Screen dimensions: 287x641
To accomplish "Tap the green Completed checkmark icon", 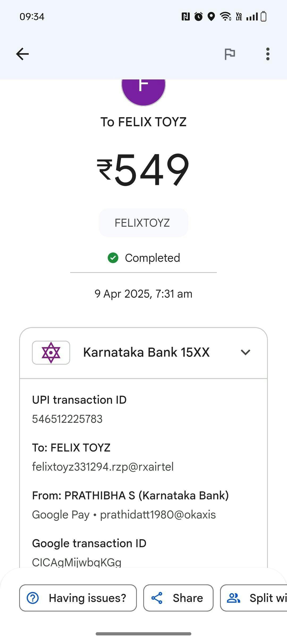I will click(x=113, y=258).
